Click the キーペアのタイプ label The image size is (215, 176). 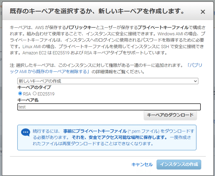click(x=34, y=87)
